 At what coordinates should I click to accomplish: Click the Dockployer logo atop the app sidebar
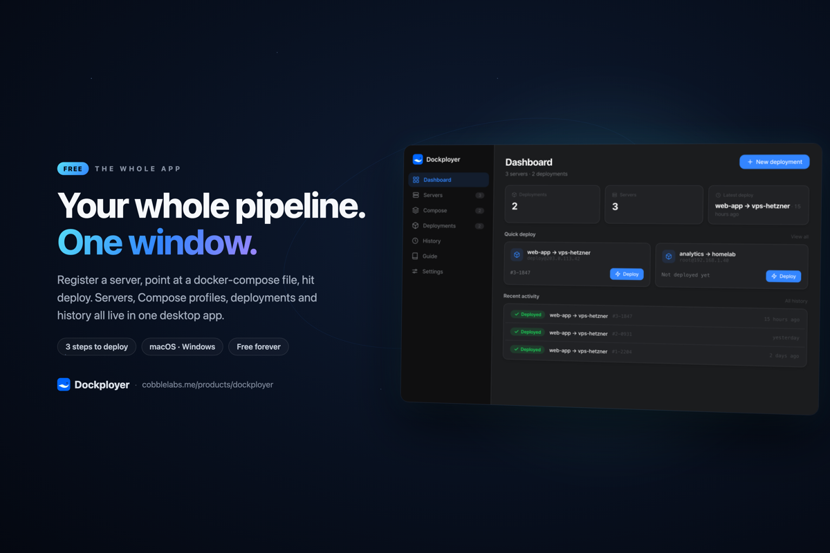418,160
